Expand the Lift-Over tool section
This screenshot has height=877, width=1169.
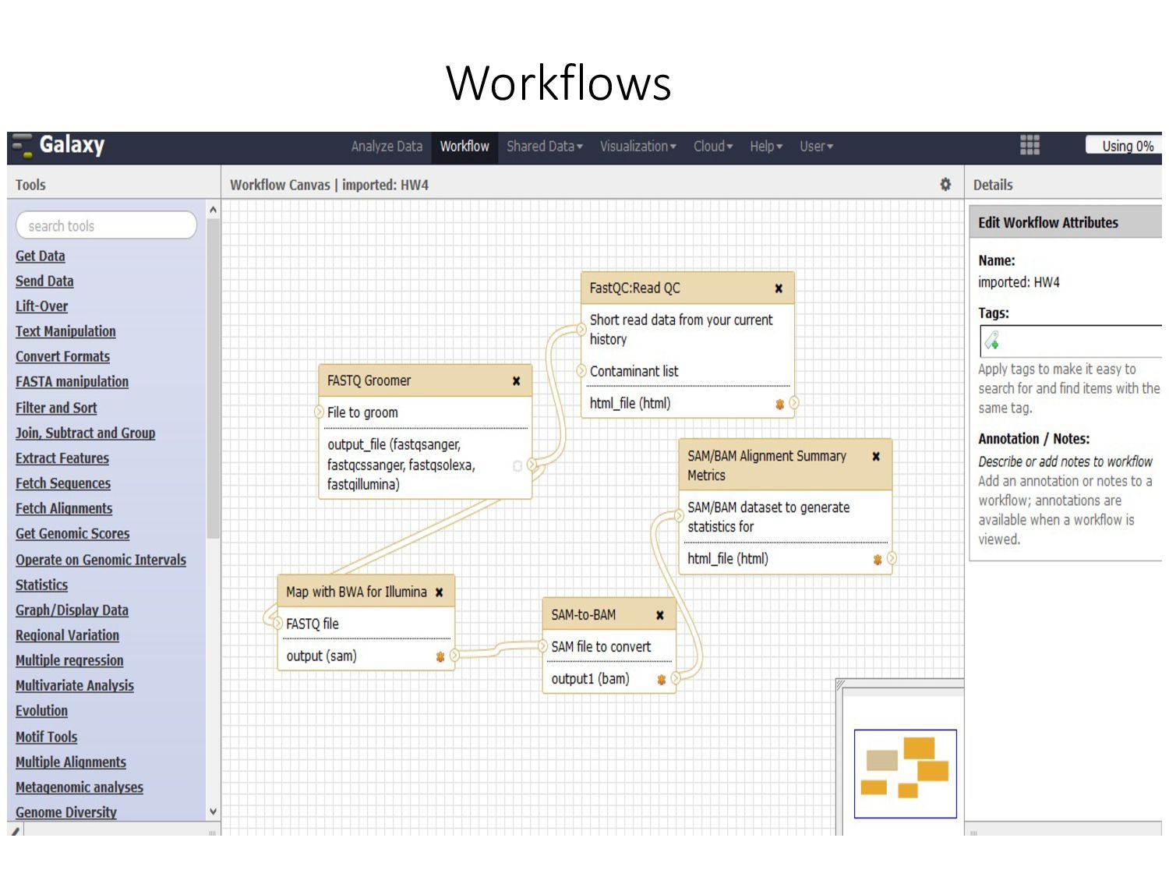point(42,306)
